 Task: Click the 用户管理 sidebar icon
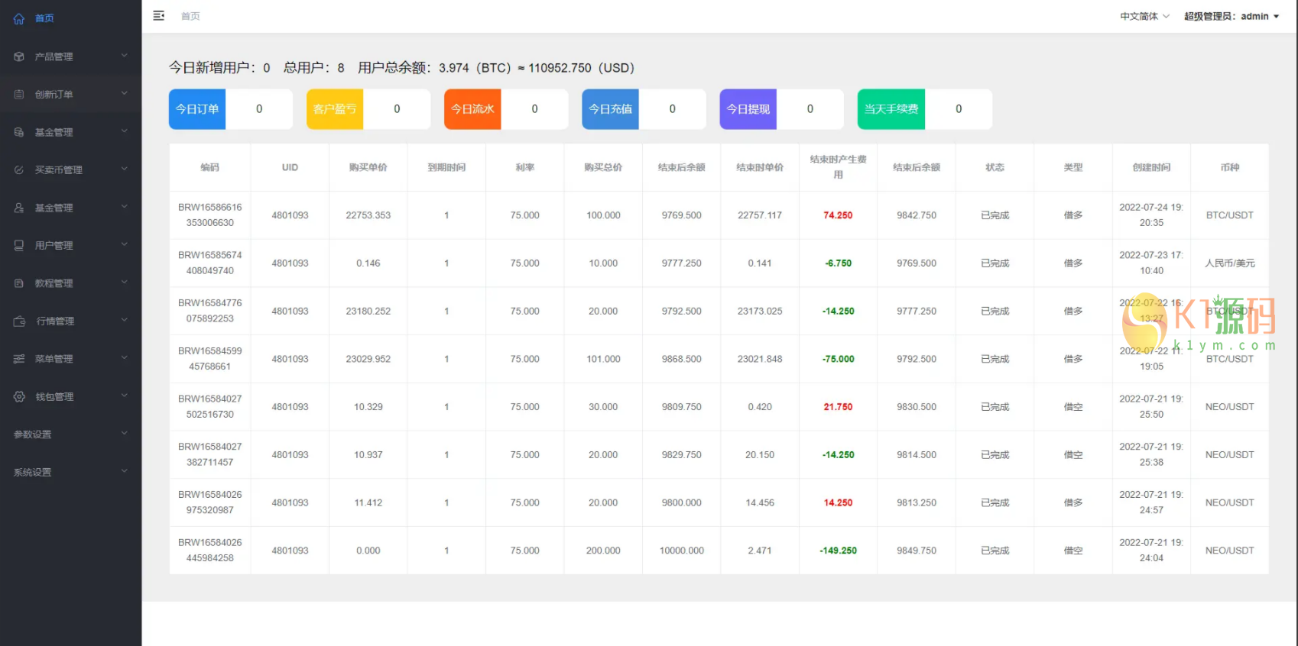[19, 246]
